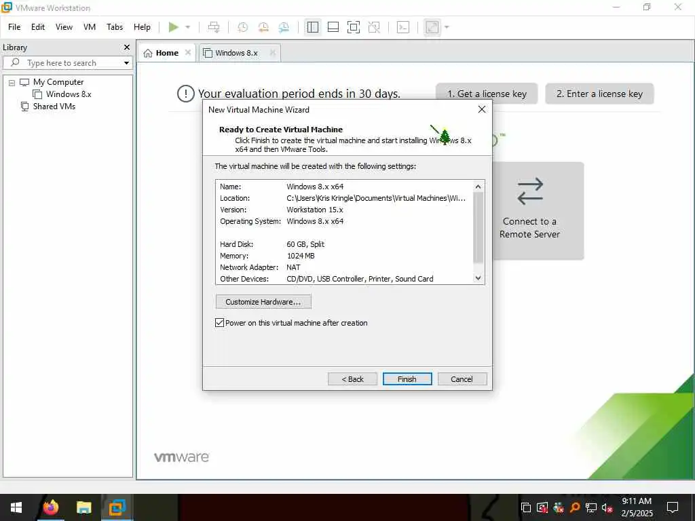Click VMware Workstation taskbar icon
The height and width of the screenshot is (521, 695).
(x=117, y=507)
